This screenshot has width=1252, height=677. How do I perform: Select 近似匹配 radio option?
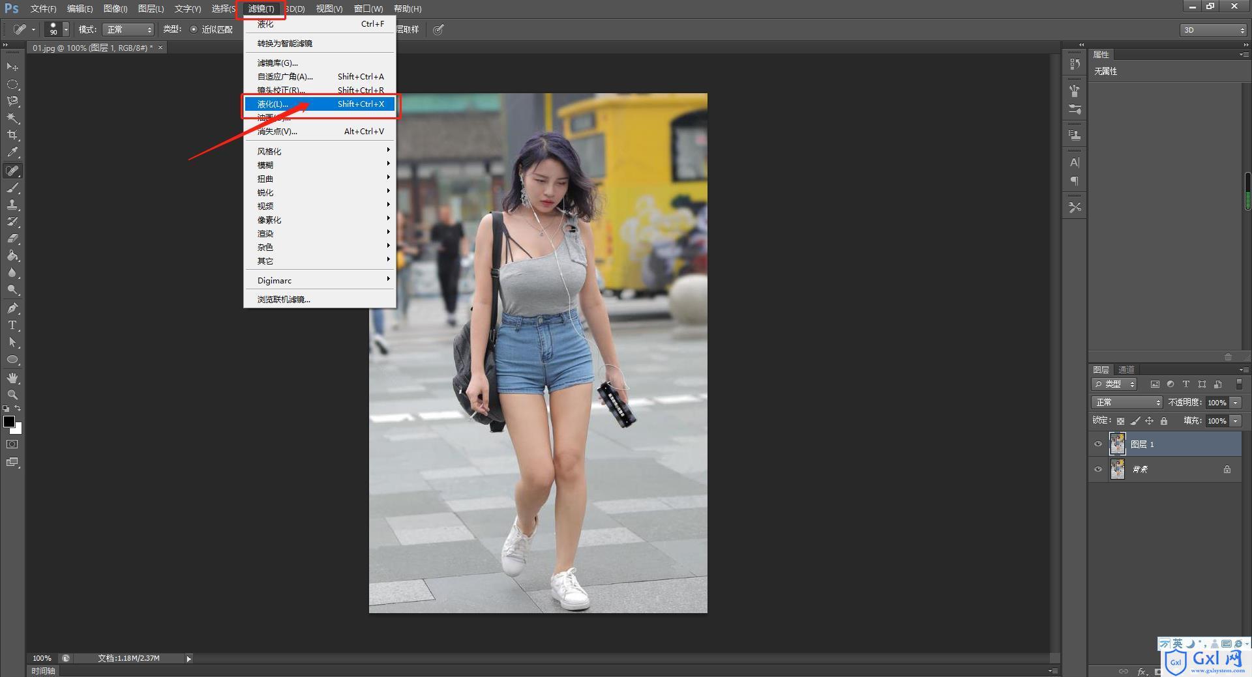coord(194,29)
